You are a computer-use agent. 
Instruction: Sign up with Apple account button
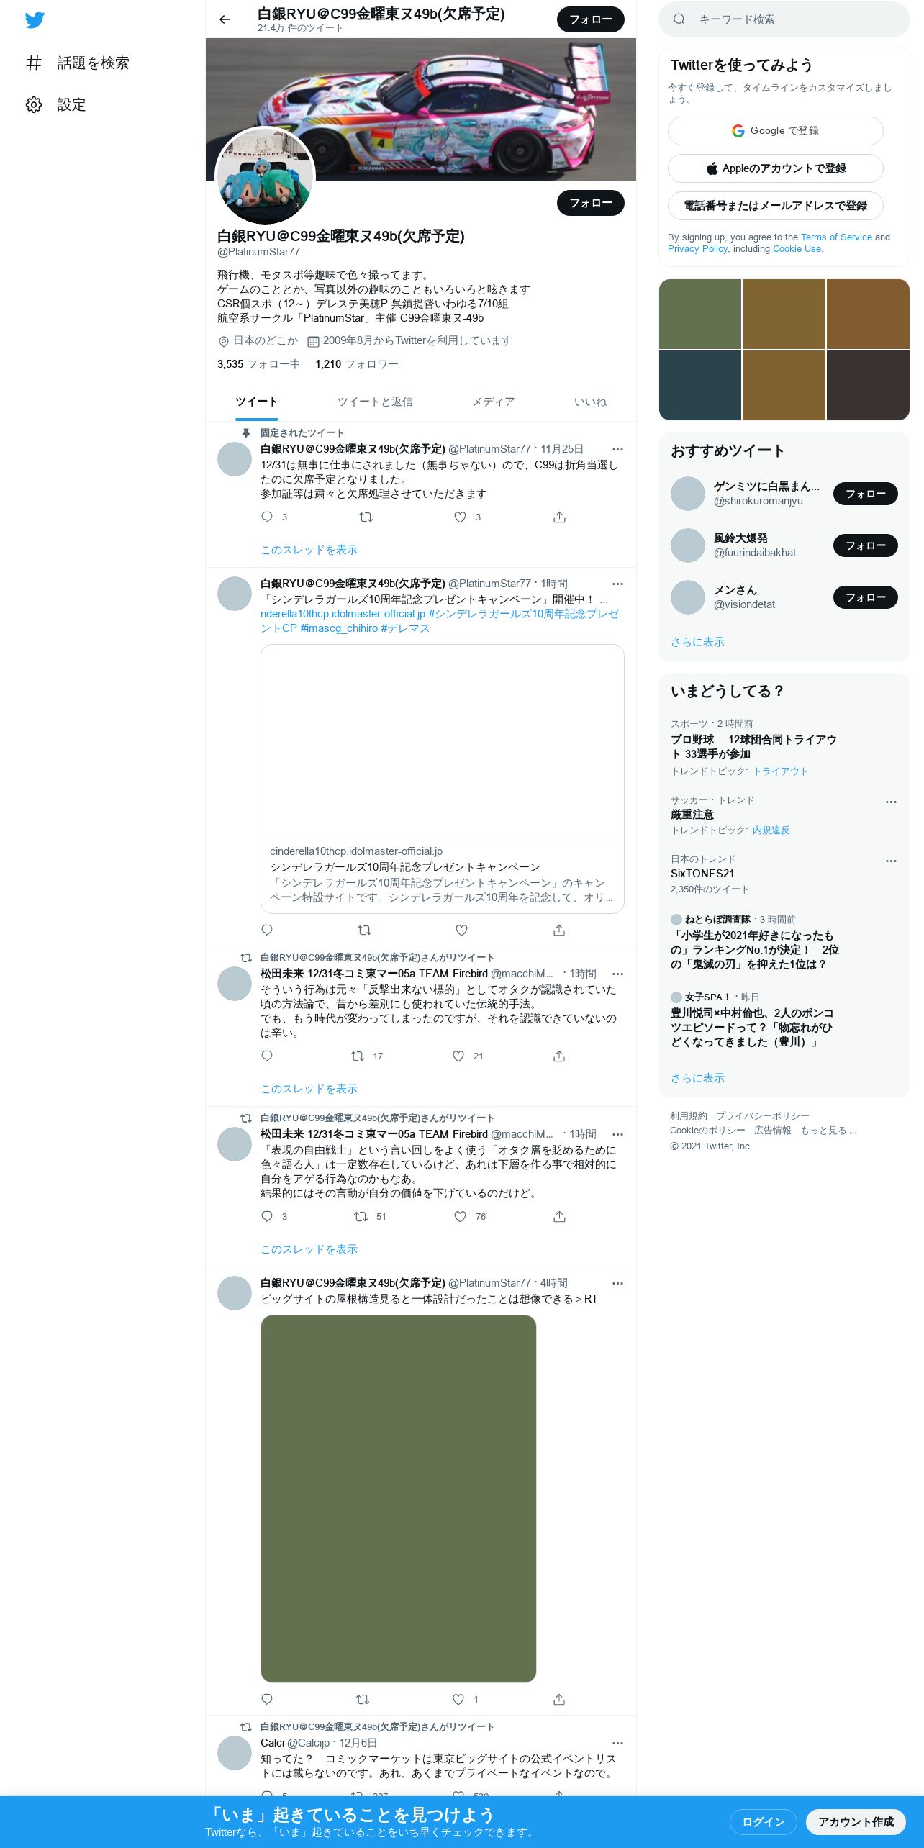(775, 168)
